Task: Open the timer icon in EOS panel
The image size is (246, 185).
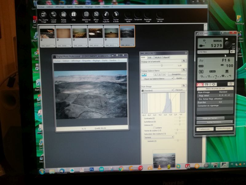Action: click(230, 84)
